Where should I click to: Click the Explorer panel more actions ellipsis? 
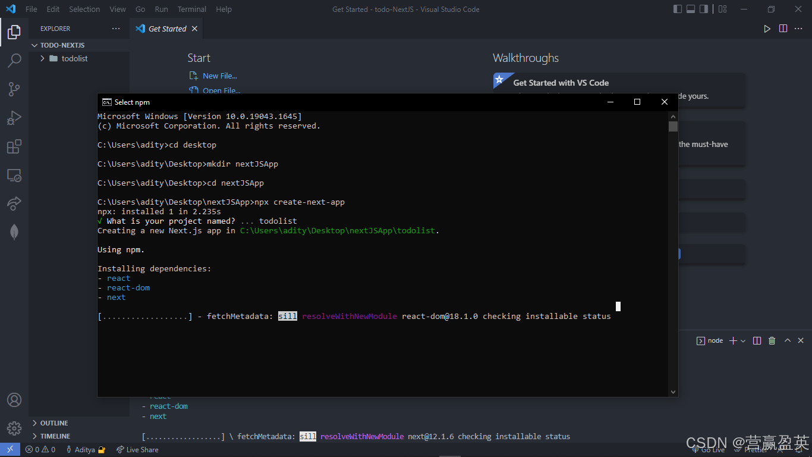pos(116,29)
